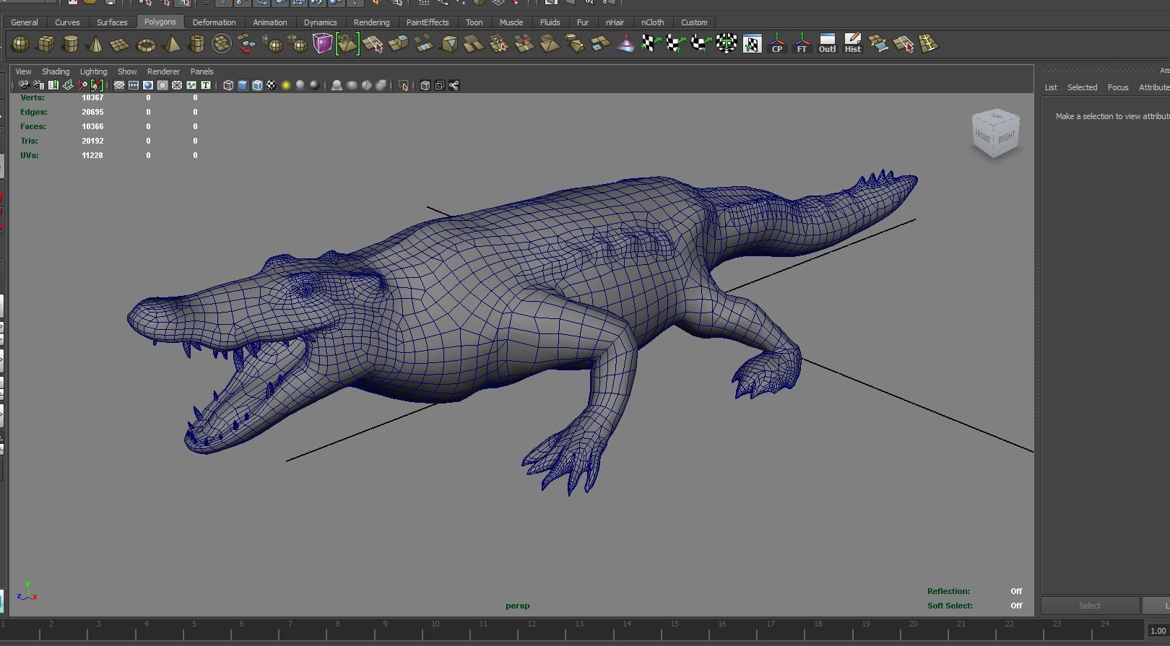The image size is (1170, 646).
Task: Toggle wireframe display cube icon
Action: (228, 85)
